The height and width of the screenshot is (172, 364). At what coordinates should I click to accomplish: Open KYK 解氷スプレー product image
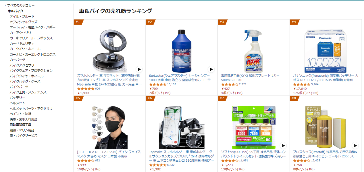coord(253,51)
